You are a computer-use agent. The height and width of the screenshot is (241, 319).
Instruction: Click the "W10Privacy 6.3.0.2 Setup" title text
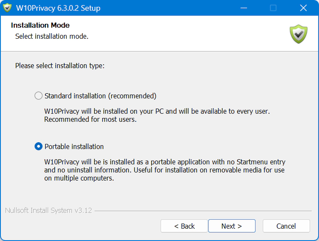pyautogui.click(x=58, y=8)
